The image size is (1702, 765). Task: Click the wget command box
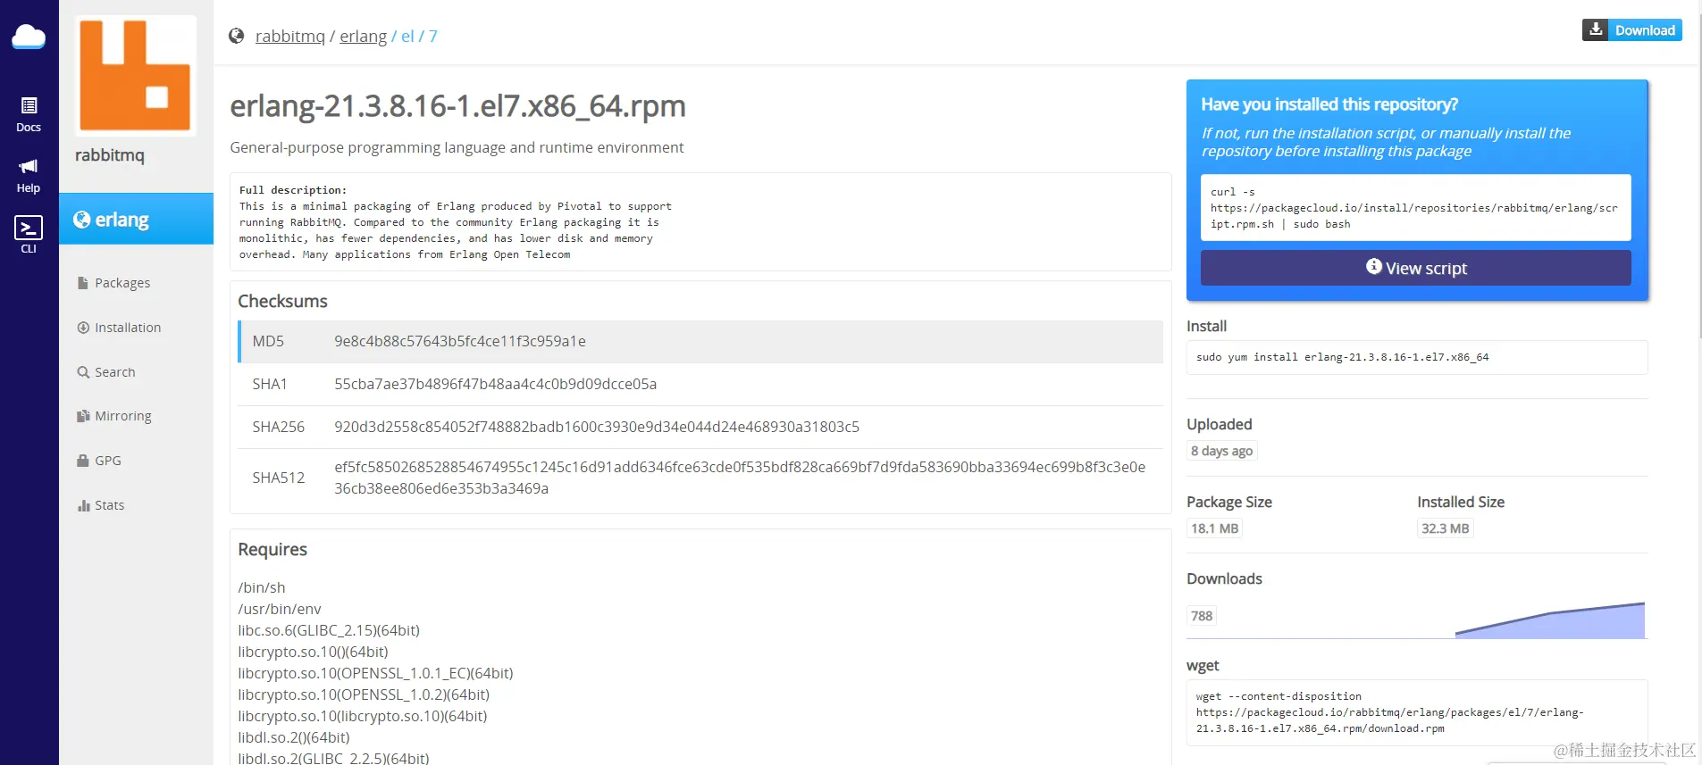click(x=1417, y=712)
